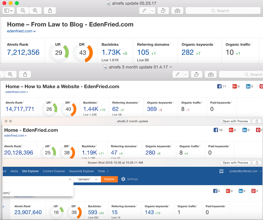Click share button in ahrefs 2 month update panel

point(257,121)
